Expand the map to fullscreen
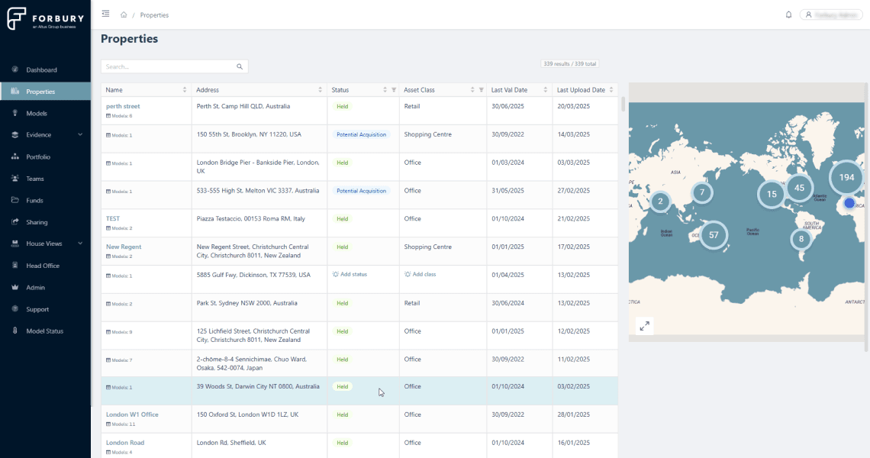The height and width of the screenshot is (458, 870). tap(644, 326)
